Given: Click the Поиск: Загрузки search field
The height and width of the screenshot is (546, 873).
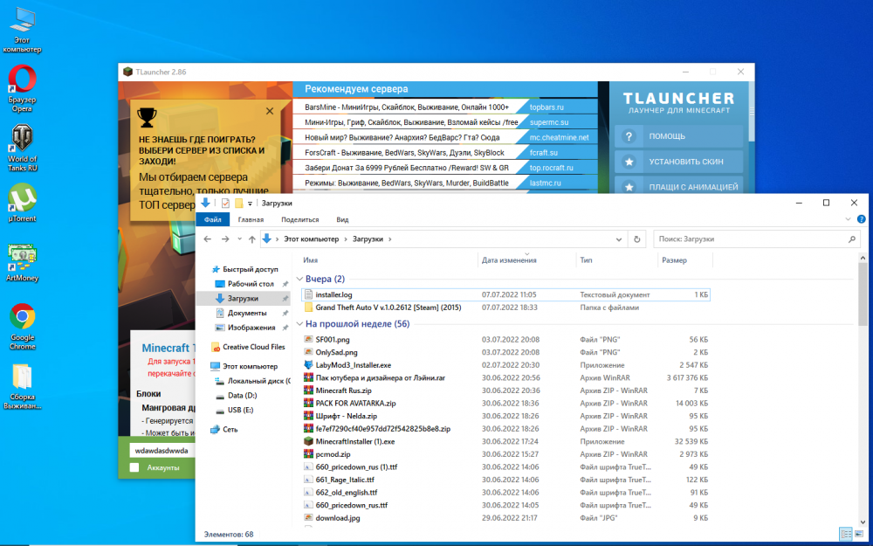Looking at the screenshot, I should [x=756, y=239].
